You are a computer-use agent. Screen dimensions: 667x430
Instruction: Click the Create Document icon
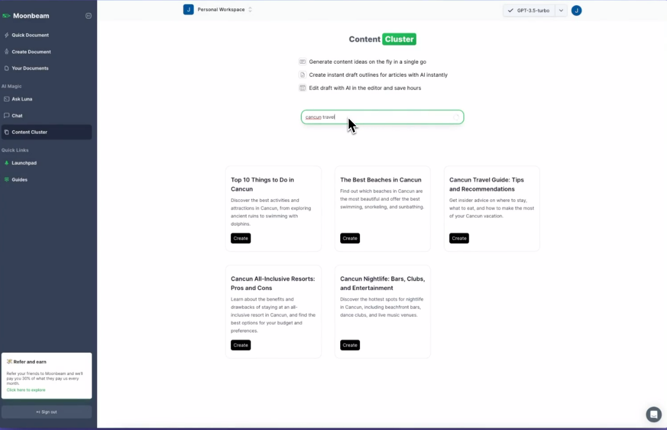7,52
